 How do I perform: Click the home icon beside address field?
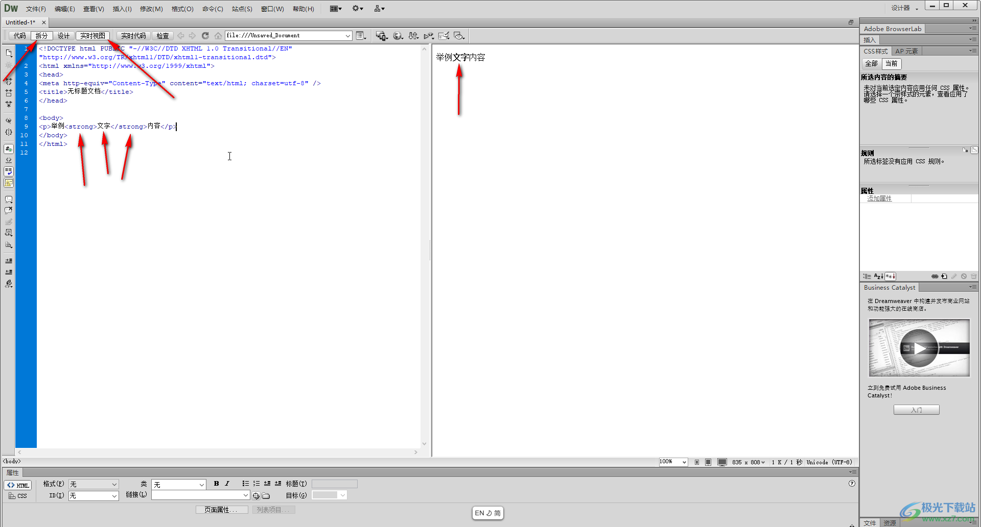(x=218, y=36)
